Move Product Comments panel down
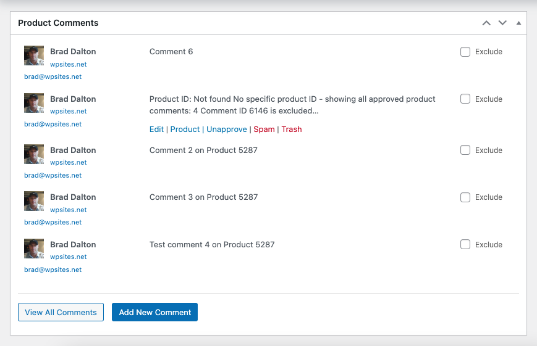 (502, 23)
